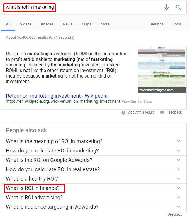Click the question mark icon beside About this result
The image size is (190, 218).
[x=123, y=113]
